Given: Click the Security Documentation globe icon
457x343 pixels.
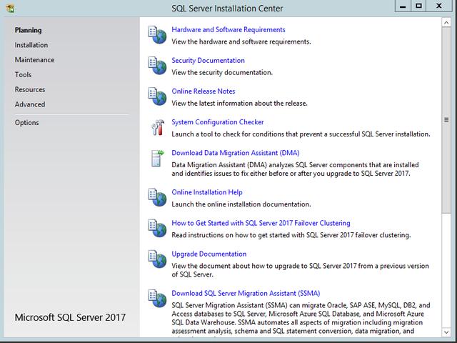Looking at the screenshot, I should tap(157, 66).
